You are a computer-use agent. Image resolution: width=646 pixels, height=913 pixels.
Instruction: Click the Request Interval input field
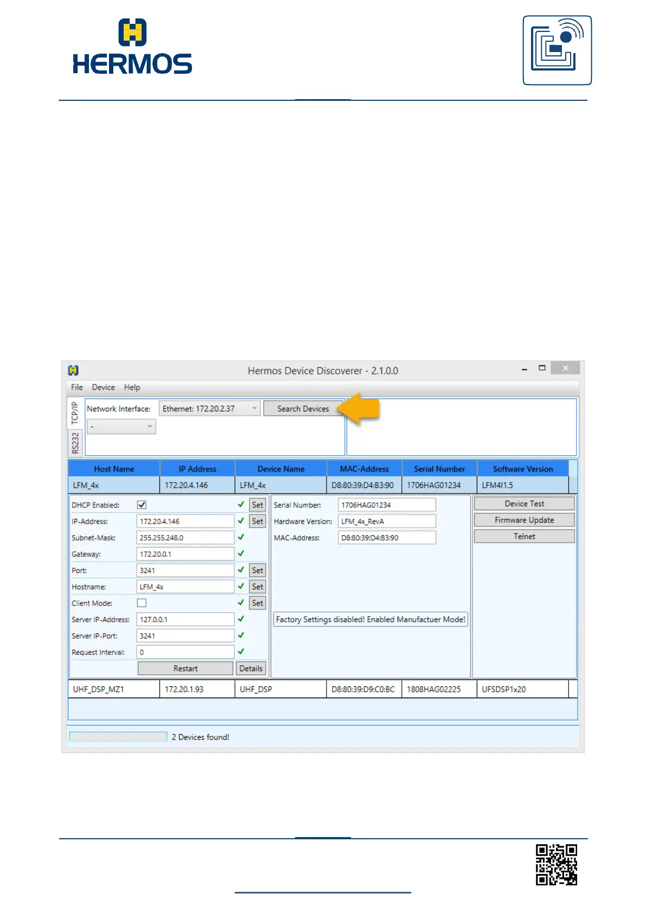(x=186, y=652)
